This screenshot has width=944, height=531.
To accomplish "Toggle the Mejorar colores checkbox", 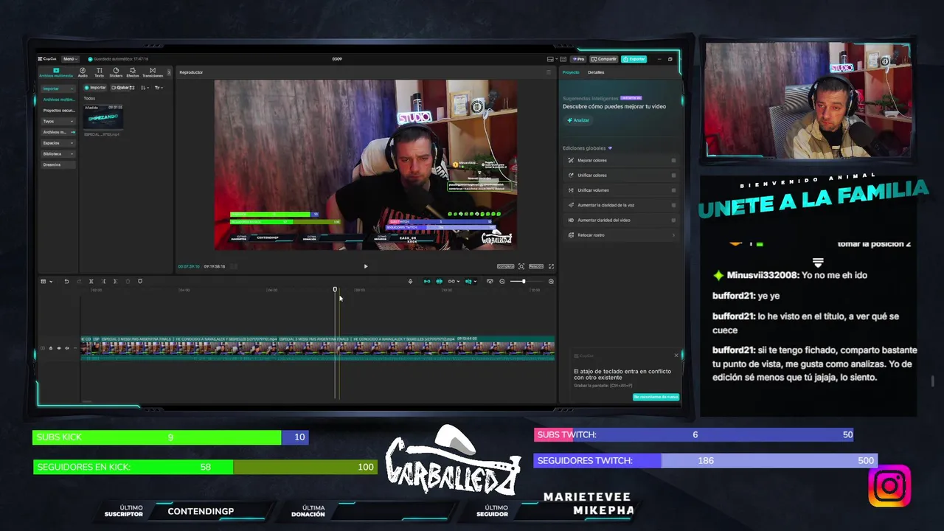I will pyautogui.click(x=673, y=160).
